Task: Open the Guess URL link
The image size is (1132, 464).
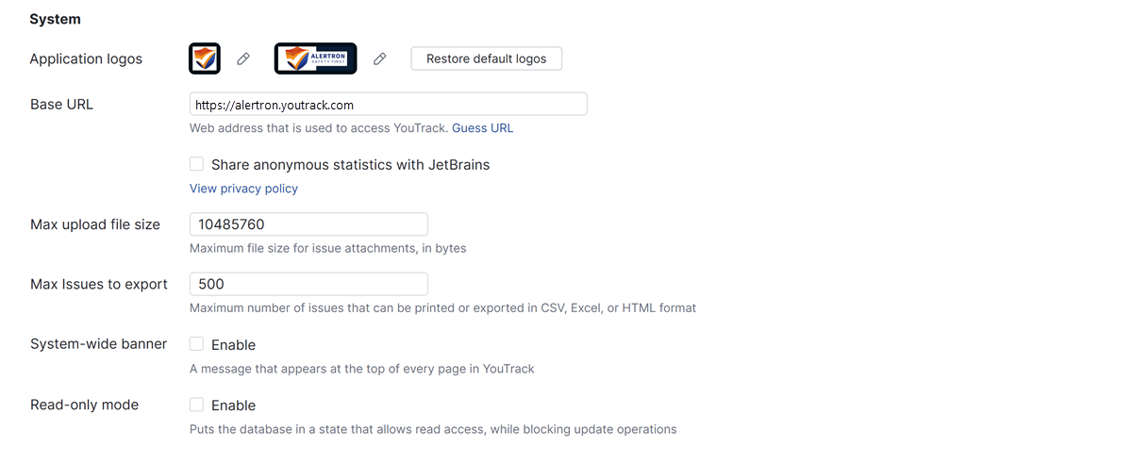Action: 482,128
